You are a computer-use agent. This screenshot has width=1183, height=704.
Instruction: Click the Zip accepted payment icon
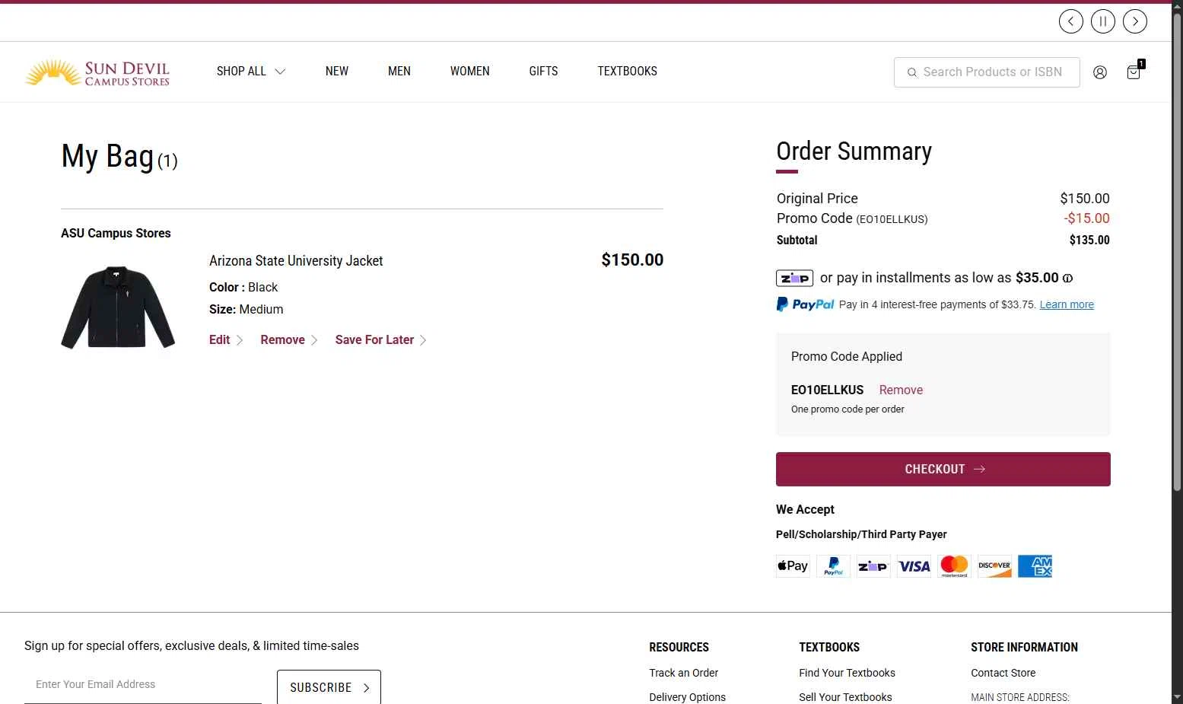tap(873, 566)
